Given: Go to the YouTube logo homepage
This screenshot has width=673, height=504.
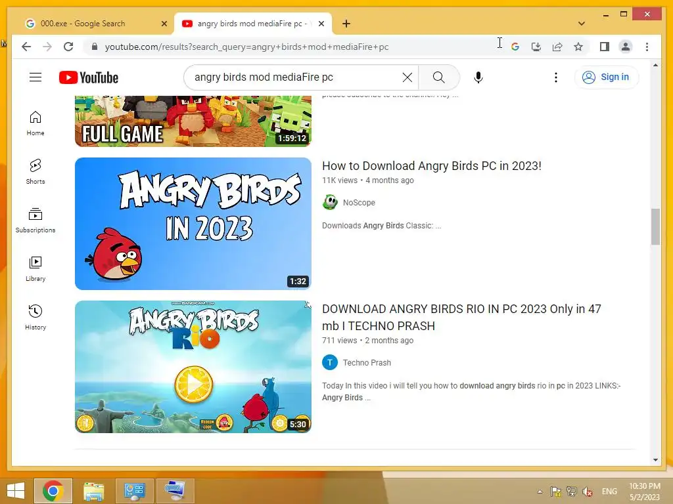Looking at the screenshot, I should pos(89,77).
